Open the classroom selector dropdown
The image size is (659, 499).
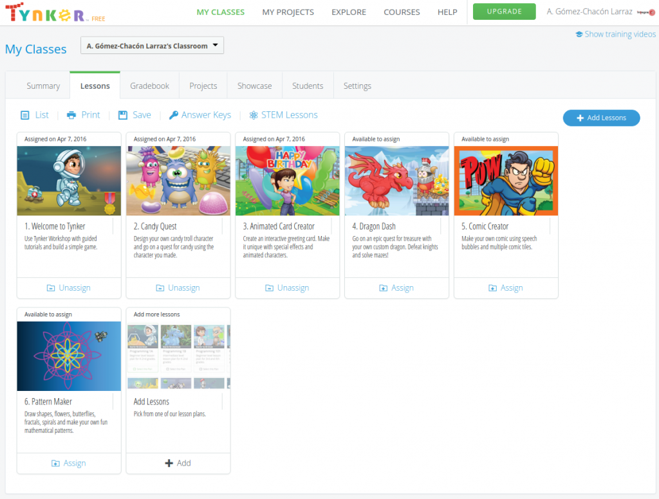point(152,46)
